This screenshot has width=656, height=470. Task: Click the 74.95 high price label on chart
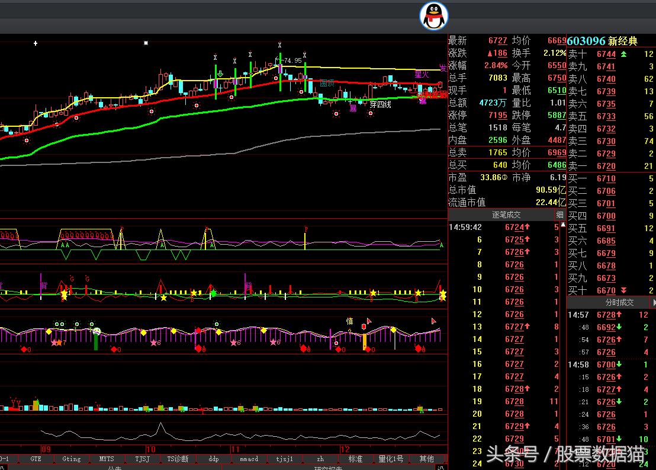click(292, 60)
